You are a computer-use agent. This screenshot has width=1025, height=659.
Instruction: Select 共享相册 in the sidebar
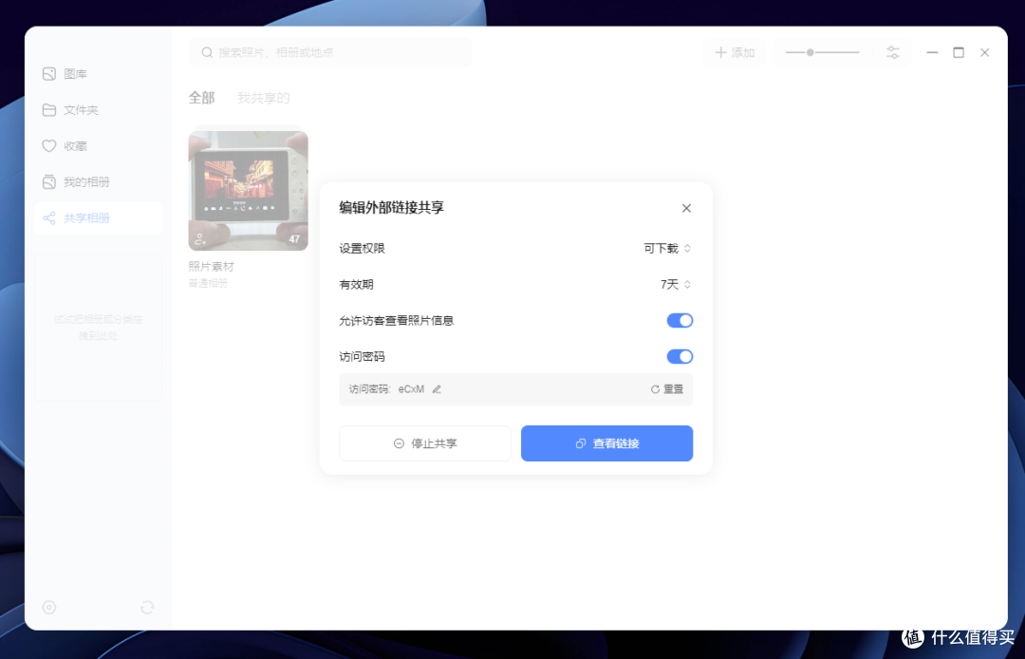(98, 217)
